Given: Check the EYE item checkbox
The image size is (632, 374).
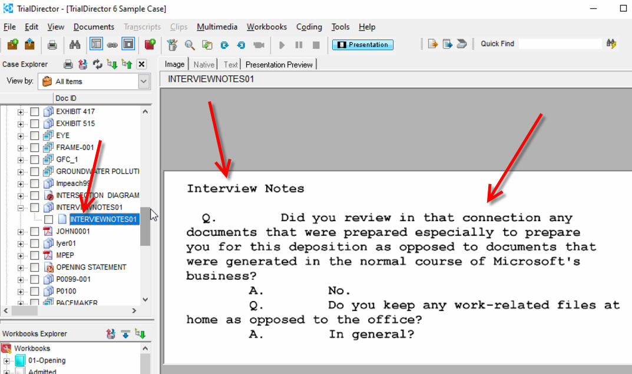Looking at the screenshot, I should tap(35, 136).
